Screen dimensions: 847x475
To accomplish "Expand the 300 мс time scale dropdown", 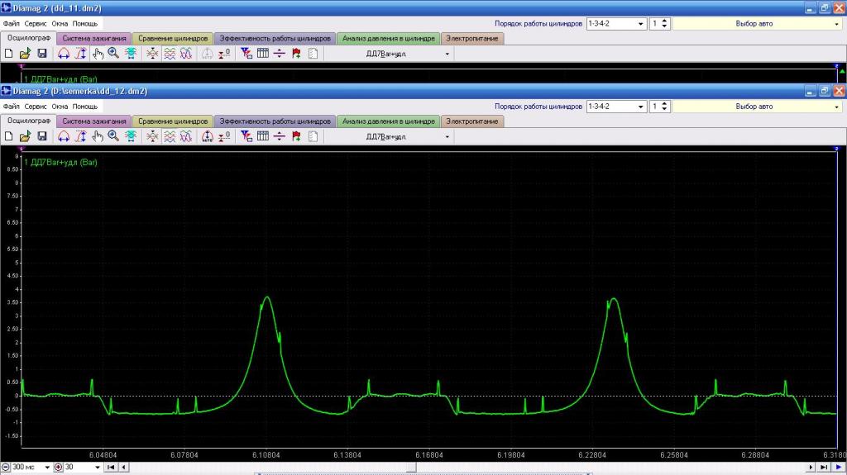I will 47,468.
